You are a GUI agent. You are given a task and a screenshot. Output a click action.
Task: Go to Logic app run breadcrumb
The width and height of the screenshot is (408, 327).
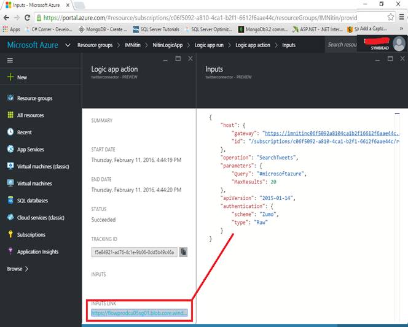(209, 45)
